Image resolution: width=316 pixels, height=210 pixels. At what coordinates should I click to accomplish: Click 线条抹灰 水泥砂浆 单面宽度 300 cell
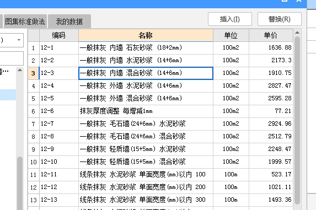(146, 200)
